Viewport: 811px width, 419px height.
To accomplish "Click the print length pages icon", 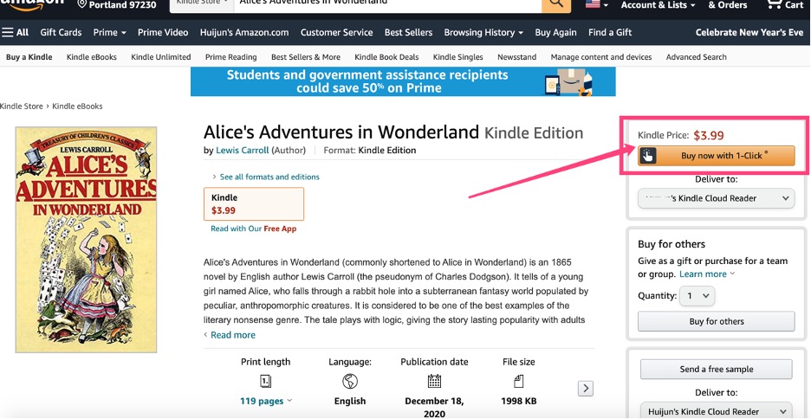I will point(265,381).
